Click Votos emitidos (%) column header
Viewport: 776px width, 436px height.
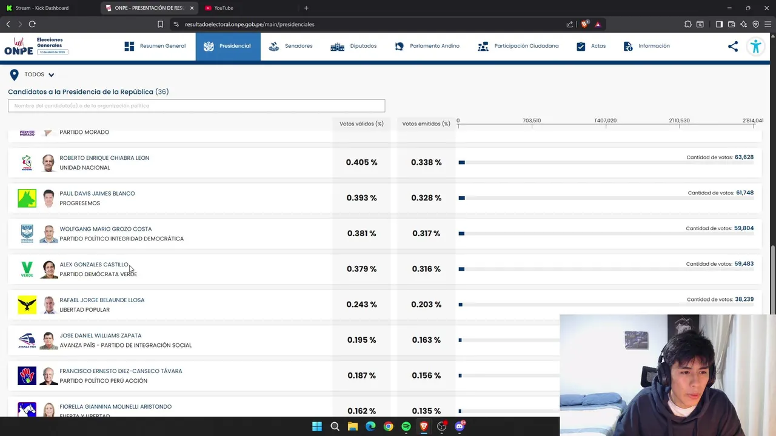[x=426, y=124]
